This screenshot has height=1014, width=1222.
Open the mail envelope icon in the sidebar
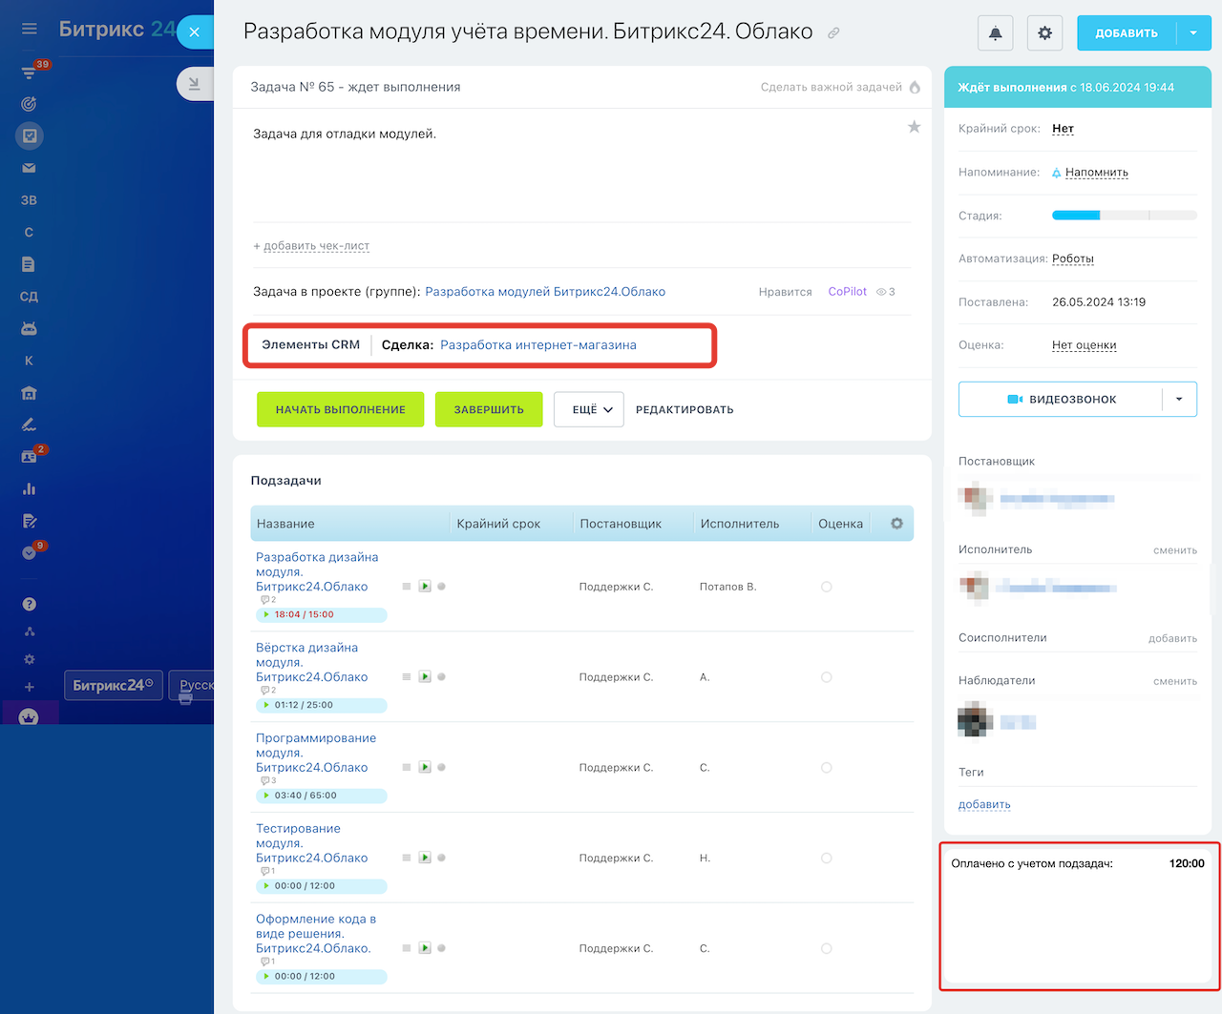click(x=29, y=168)
